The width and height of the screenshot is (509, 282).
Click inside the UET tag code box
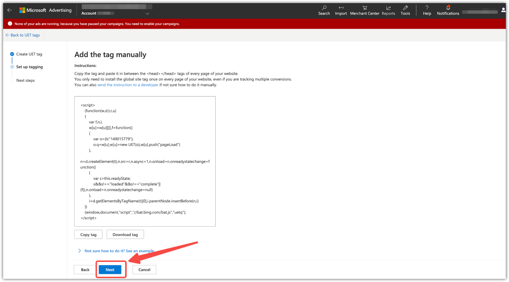[x=145, y=161]
